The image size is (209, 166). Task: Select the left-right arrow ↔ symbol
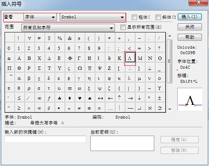pyautogui.click(x=100, y=98)
